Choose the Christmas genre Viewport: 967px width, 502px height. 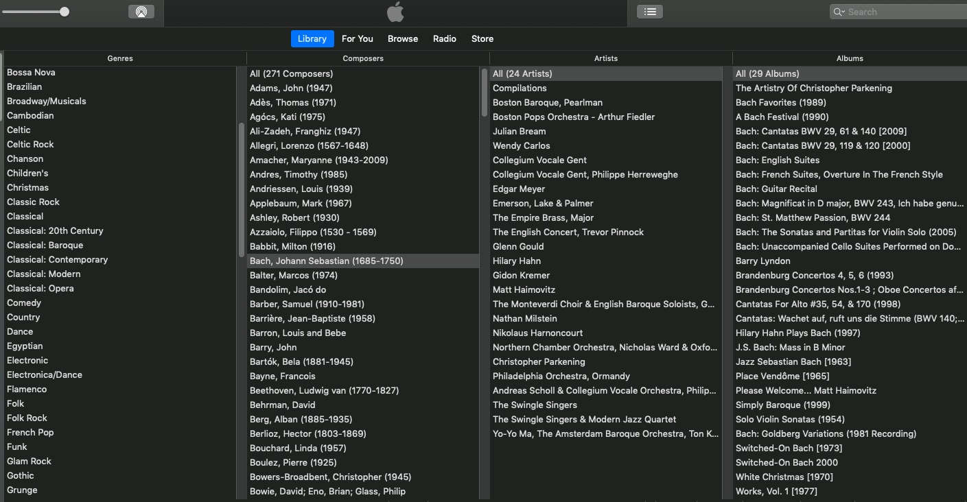(27, 187)
